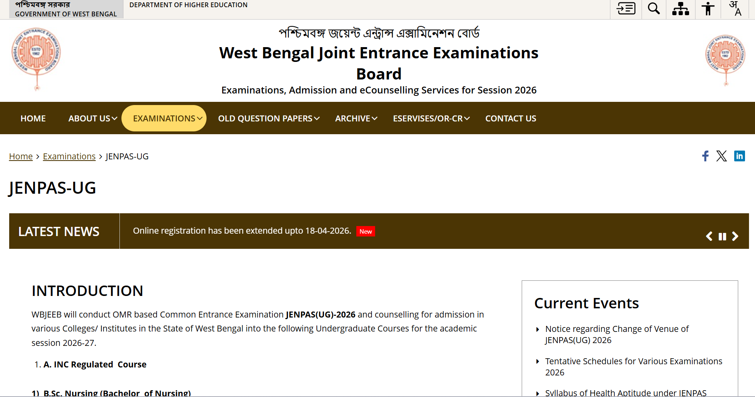The width and height of the screenshot is (755, 397).
Task: Show next news item
Action: click(x=735, y=236)
